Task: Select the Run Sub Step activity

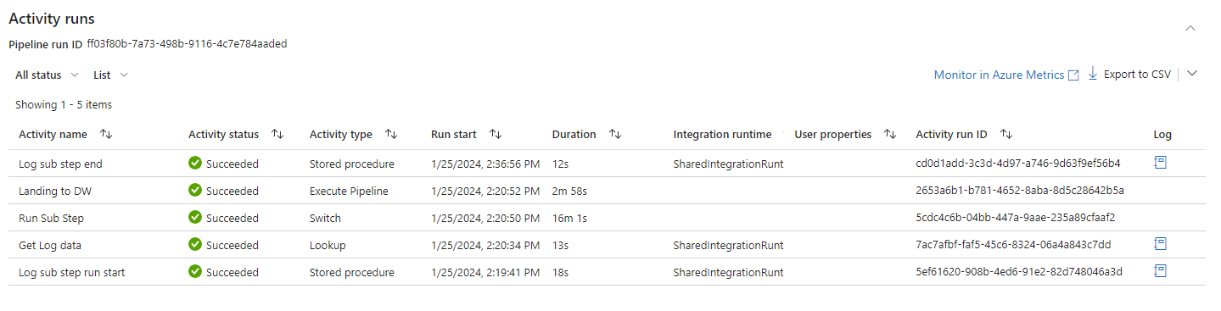Action: click(51, 218)
